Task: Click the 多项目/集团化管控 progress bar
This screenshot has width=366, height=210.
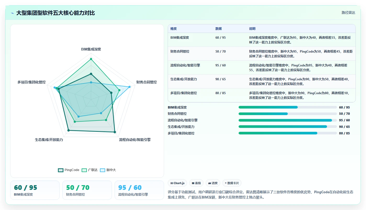Action: [288, 133]
